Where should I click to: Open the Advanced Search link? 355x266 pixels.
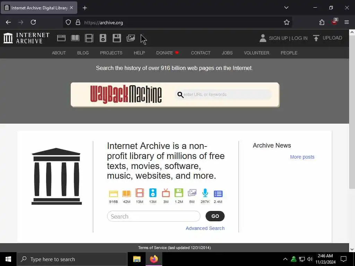tap(205, 228)
